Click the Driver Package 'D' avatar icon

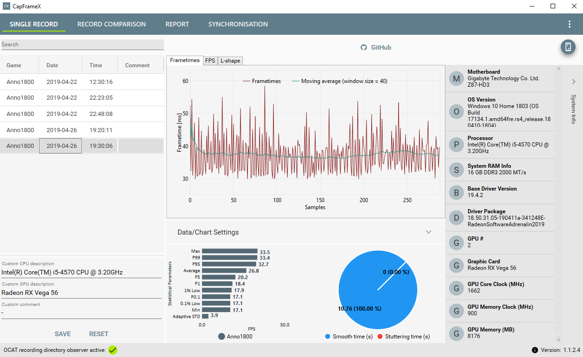coord(456,218)
